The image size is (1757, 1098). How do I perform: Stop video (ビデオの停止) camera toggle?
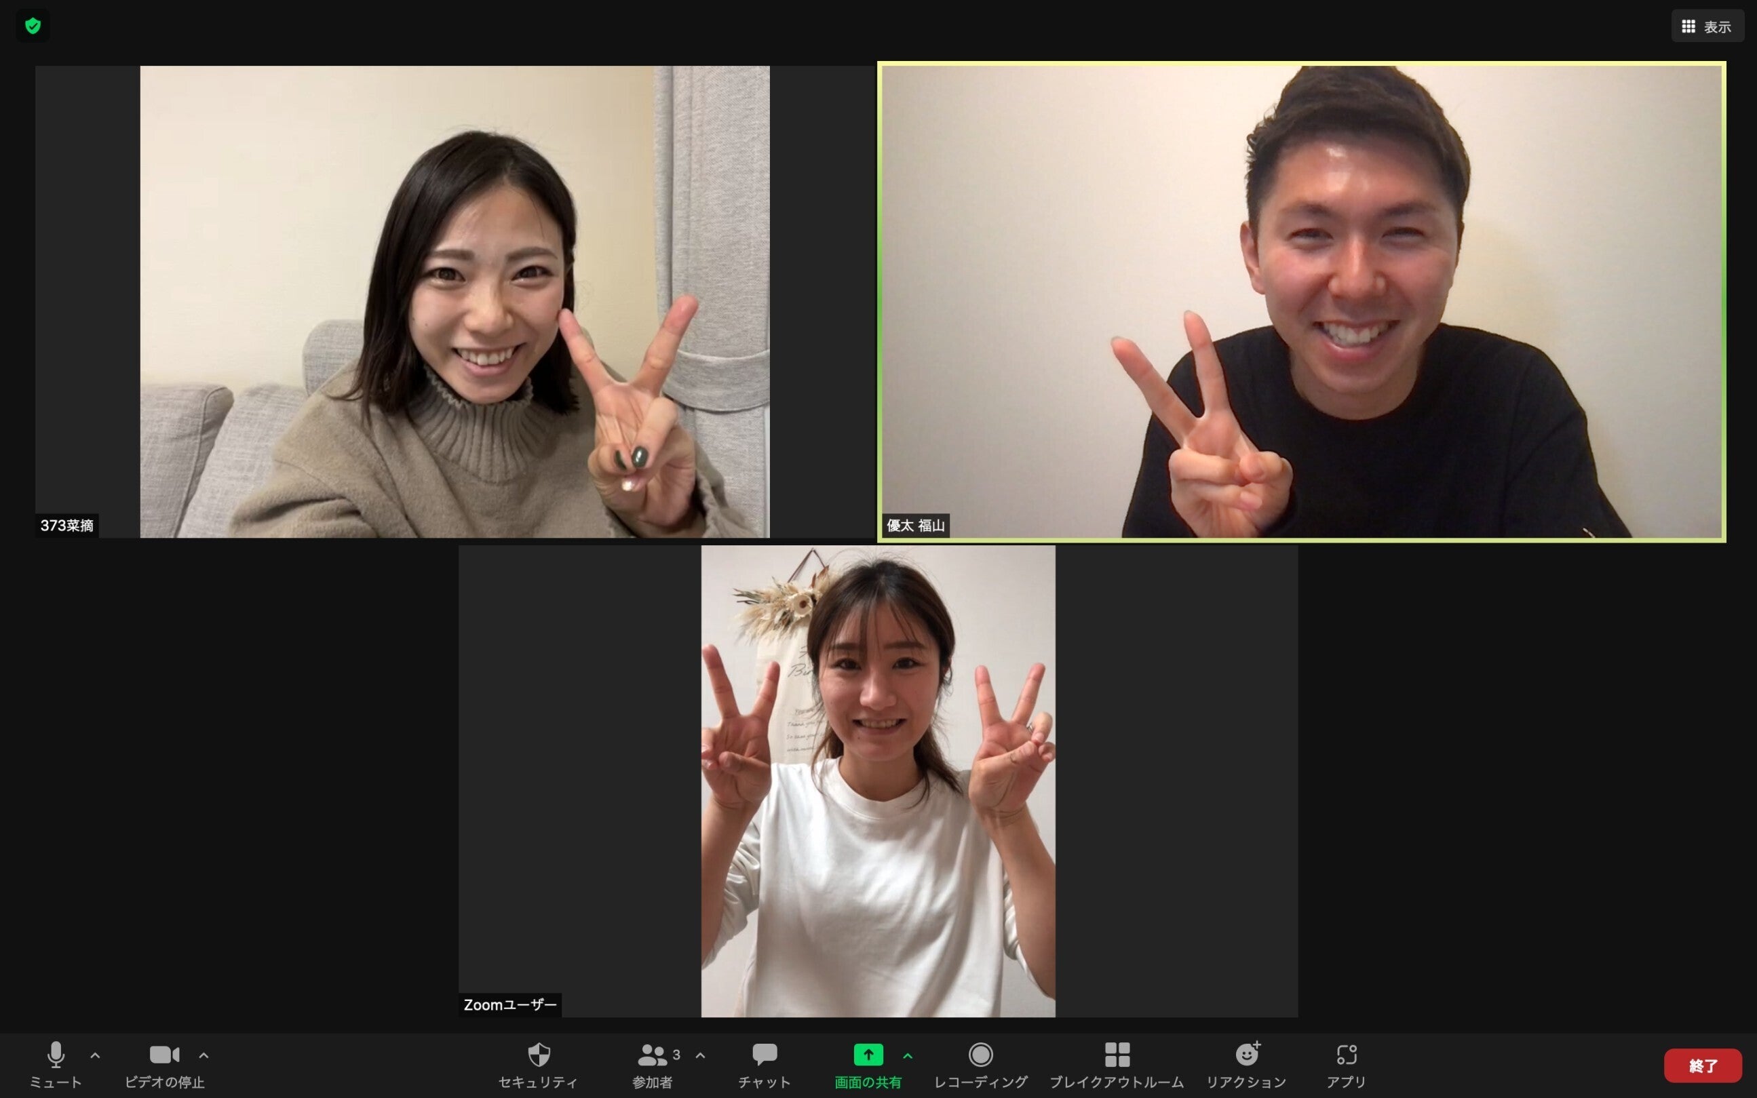(x=164, y=1055)
